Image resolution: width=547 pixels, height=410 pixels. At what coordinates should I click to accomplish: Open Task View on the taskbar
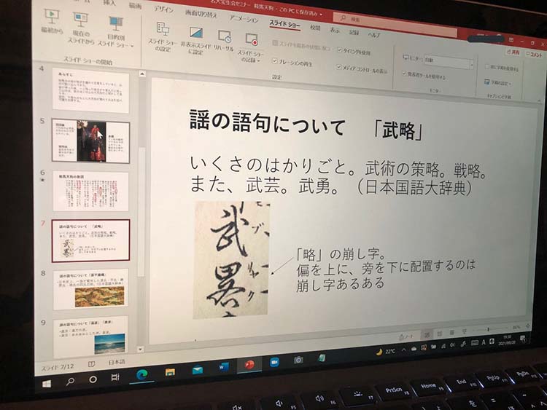(115, 377)
